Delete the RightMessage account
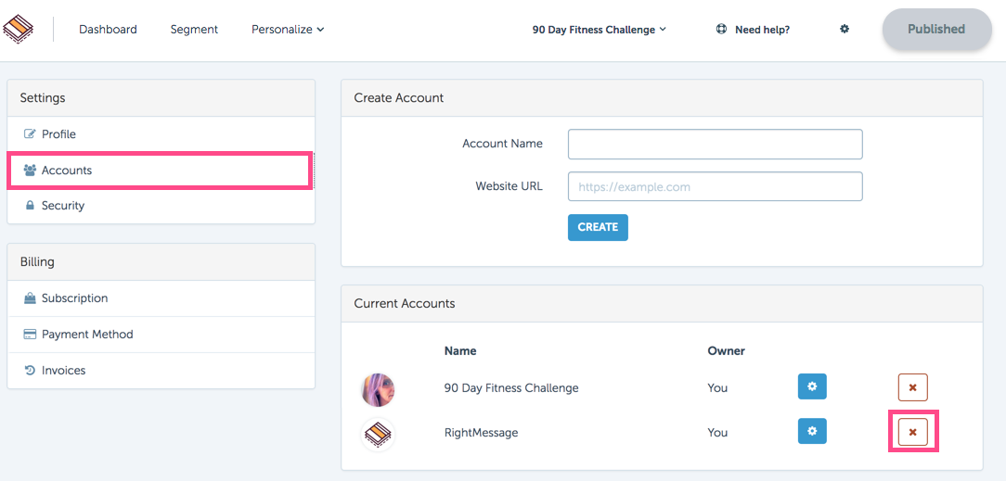The height and width of the screenshot is (481, 1006). pyautogui.click(x=912, y=432)
